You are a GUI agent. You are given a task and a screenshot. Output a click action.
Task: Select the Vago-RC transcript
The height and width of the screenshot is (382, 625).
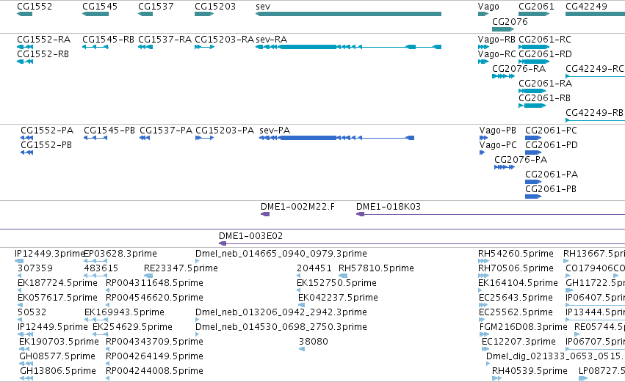point(483,62)
